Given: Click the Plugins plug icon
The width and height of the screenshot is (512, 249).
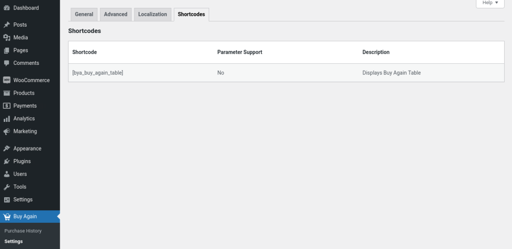Looking at the screenshot, I should 7,161.
